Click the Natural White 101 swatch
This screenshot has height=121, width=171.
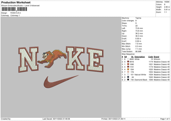(x=128, y=74)
